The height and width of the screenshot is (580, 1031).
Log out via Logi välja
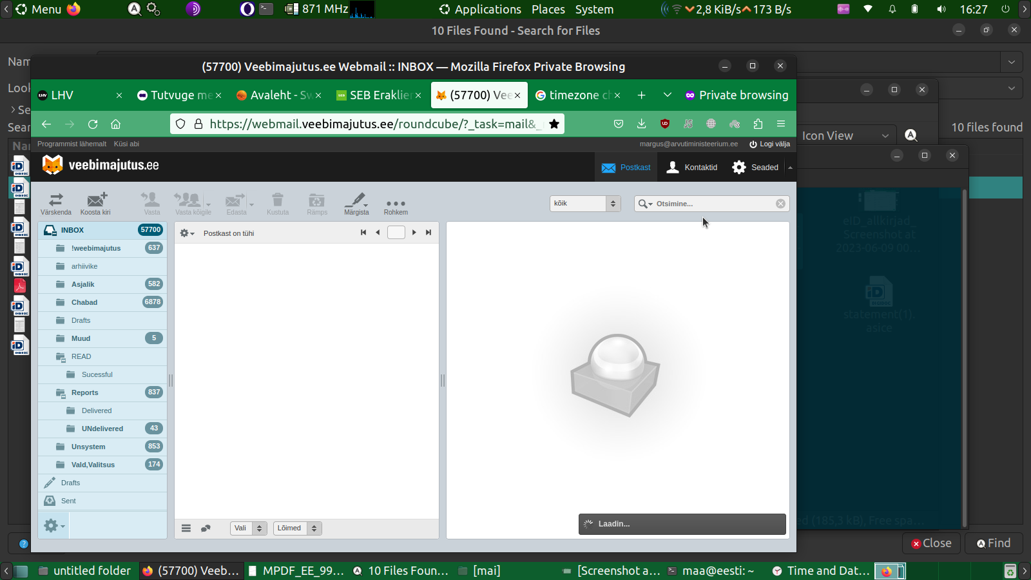[769, 144]
